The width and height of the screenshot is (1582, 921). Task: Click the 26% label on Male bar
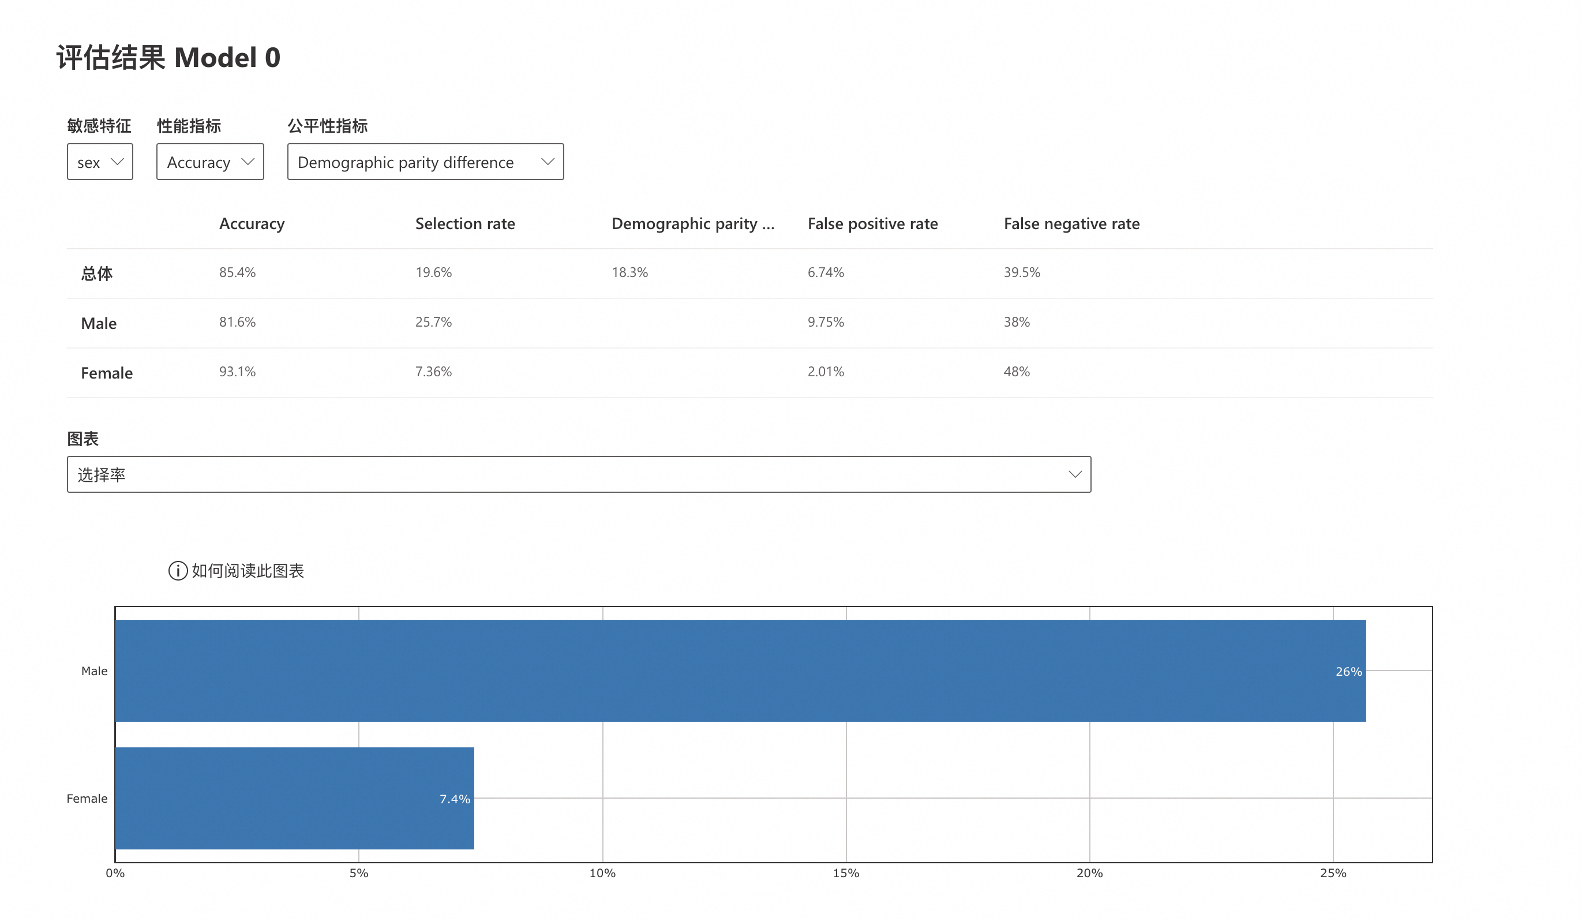[x=1348, y=672]
